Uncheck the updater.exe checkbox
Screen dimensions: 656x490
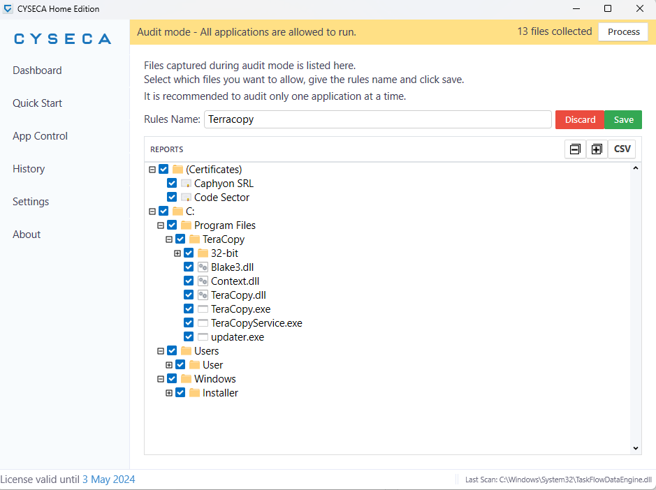pyautogui.click(x=189, y=337)
